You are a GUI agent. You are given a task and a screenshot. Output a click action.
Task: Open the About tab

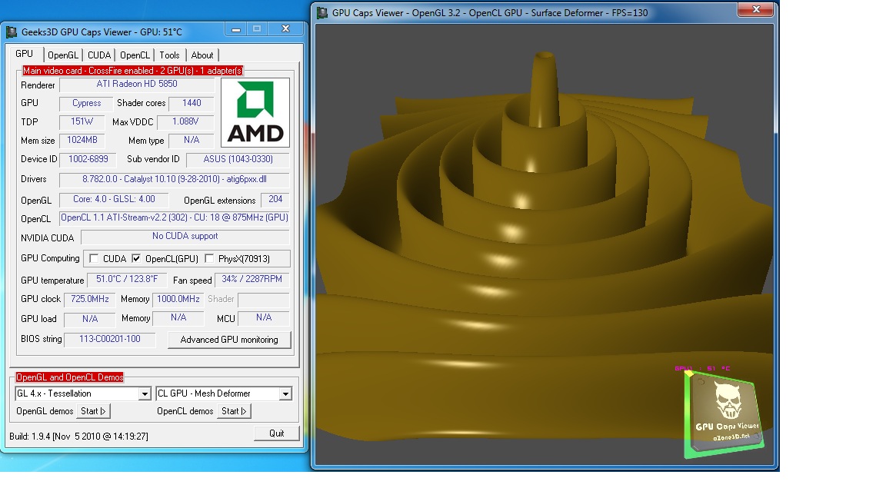[202, 55]
